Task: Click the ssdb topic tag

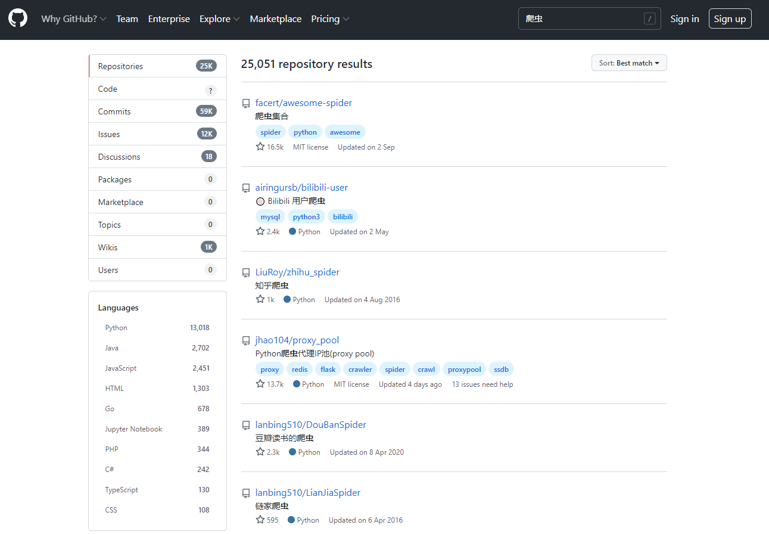Action: coord(502,369)
